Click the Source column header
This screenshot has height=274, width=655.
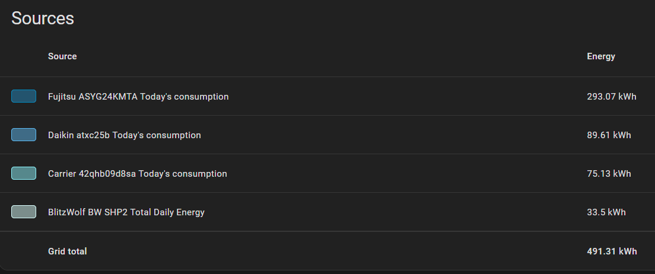coord(62,56)
